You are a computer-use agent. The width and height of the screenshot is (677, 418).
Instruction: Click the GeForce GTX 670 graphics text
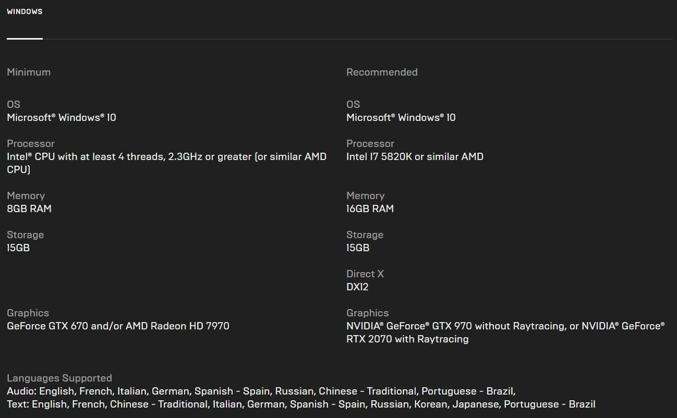[x=118, y=326]
